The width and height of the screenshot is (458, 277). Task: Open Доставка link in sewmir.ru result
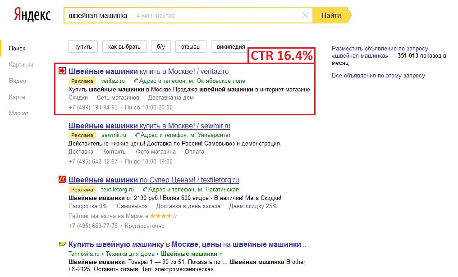pyautogui.click(x=81, y=151)
